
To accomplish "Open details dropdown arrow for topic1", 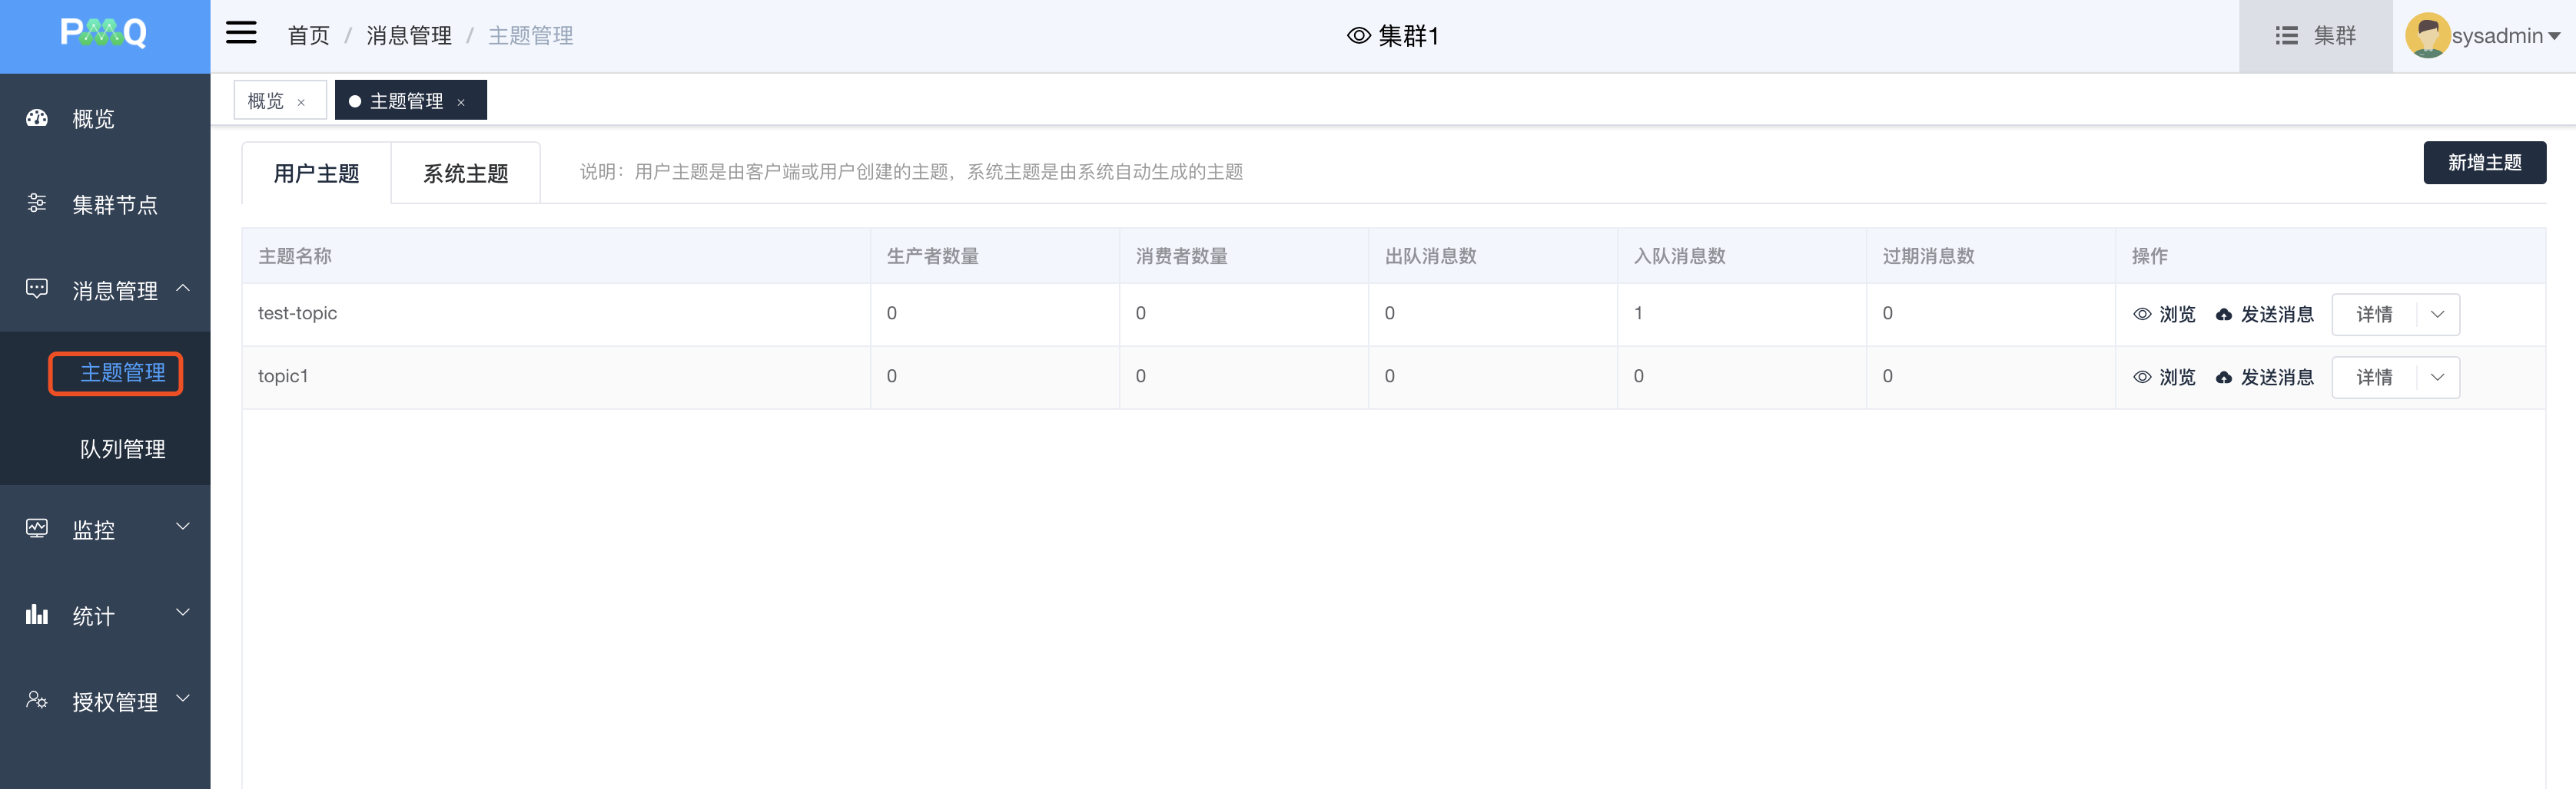I will tap(2437, 378).
